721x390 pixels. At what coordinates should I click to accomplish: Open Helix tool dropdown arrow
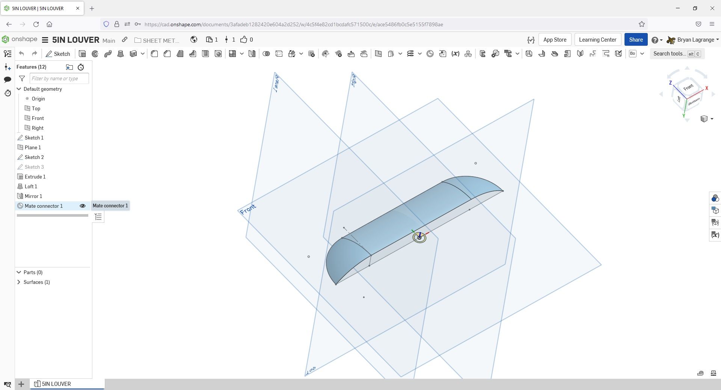[x=420, y=54]
